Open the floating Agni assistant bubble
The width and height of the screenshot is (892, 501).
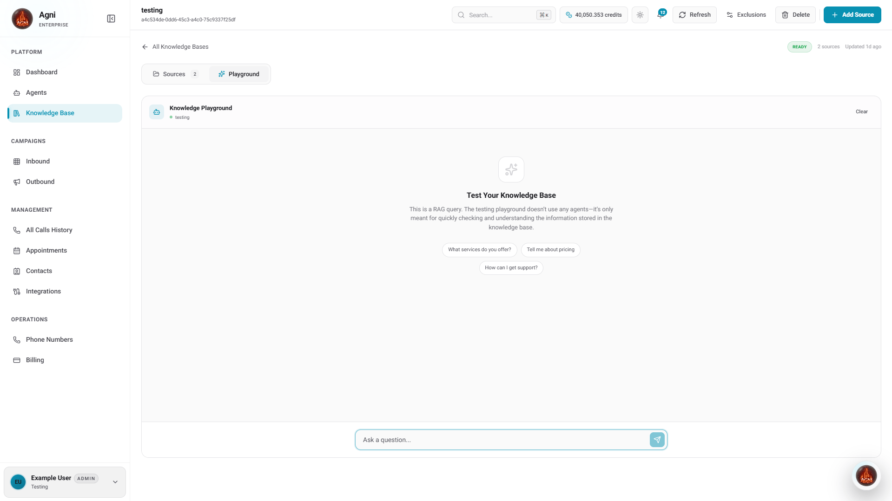[866, 476]
